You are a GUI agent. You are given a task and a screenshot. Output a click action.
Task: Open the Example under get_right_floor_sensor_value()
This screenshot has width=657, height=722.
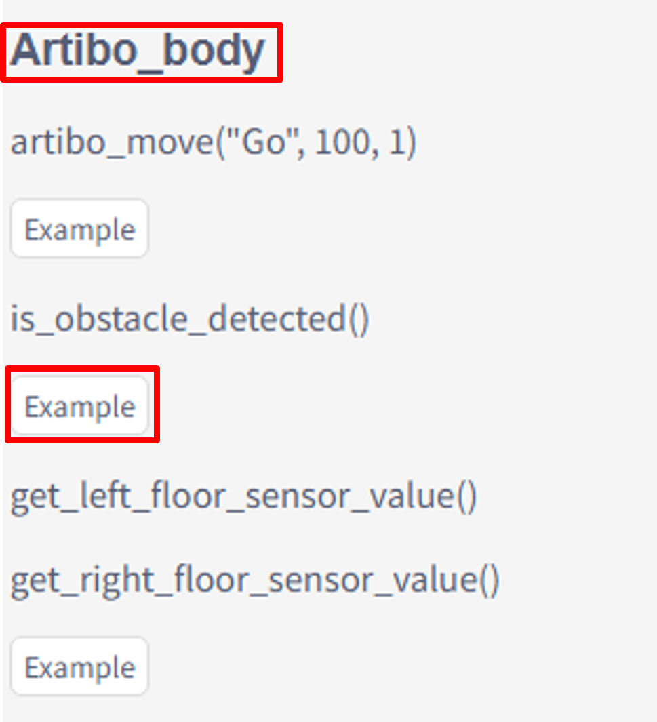pos(80,668)
